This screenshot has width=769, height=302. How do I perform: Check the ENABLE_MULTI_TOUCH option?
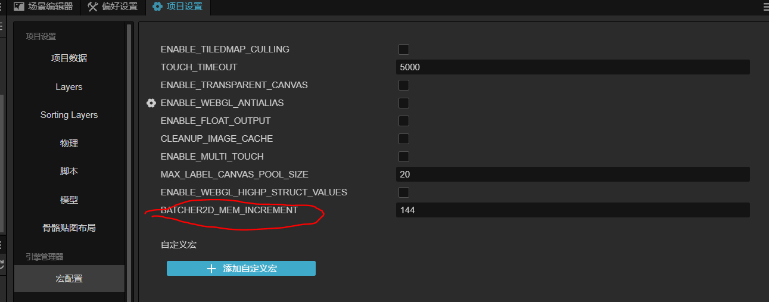point(404,157)
